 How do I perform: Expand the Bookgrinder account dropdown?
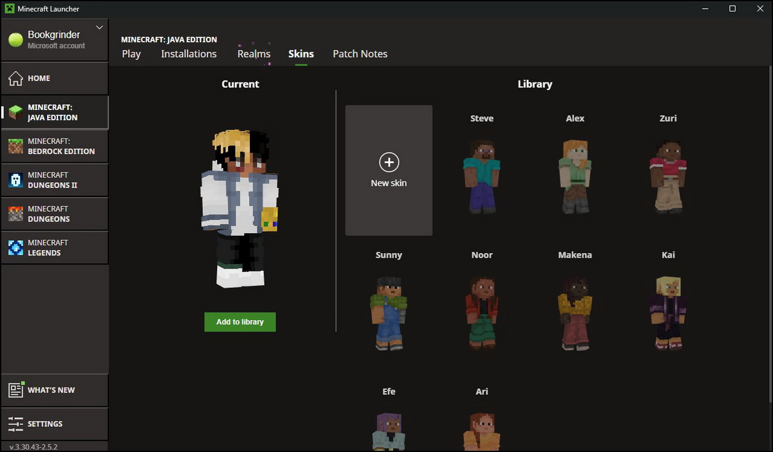(99, 28)
